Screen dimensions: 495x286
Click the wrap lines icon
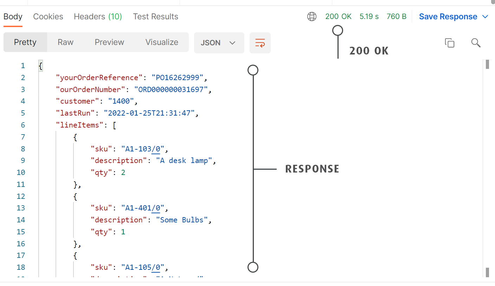click(260, 43)
